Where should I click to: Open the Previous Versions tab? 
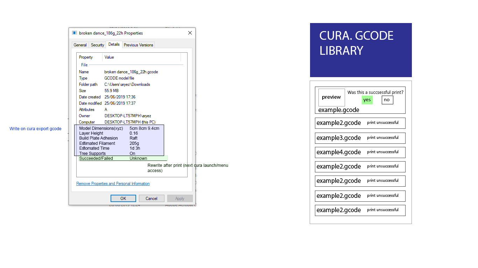pos(138,45)
